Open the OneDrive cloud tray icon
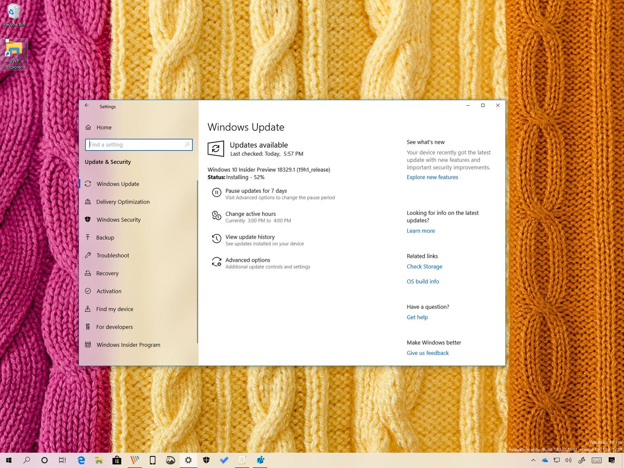 tap(545, 460)
